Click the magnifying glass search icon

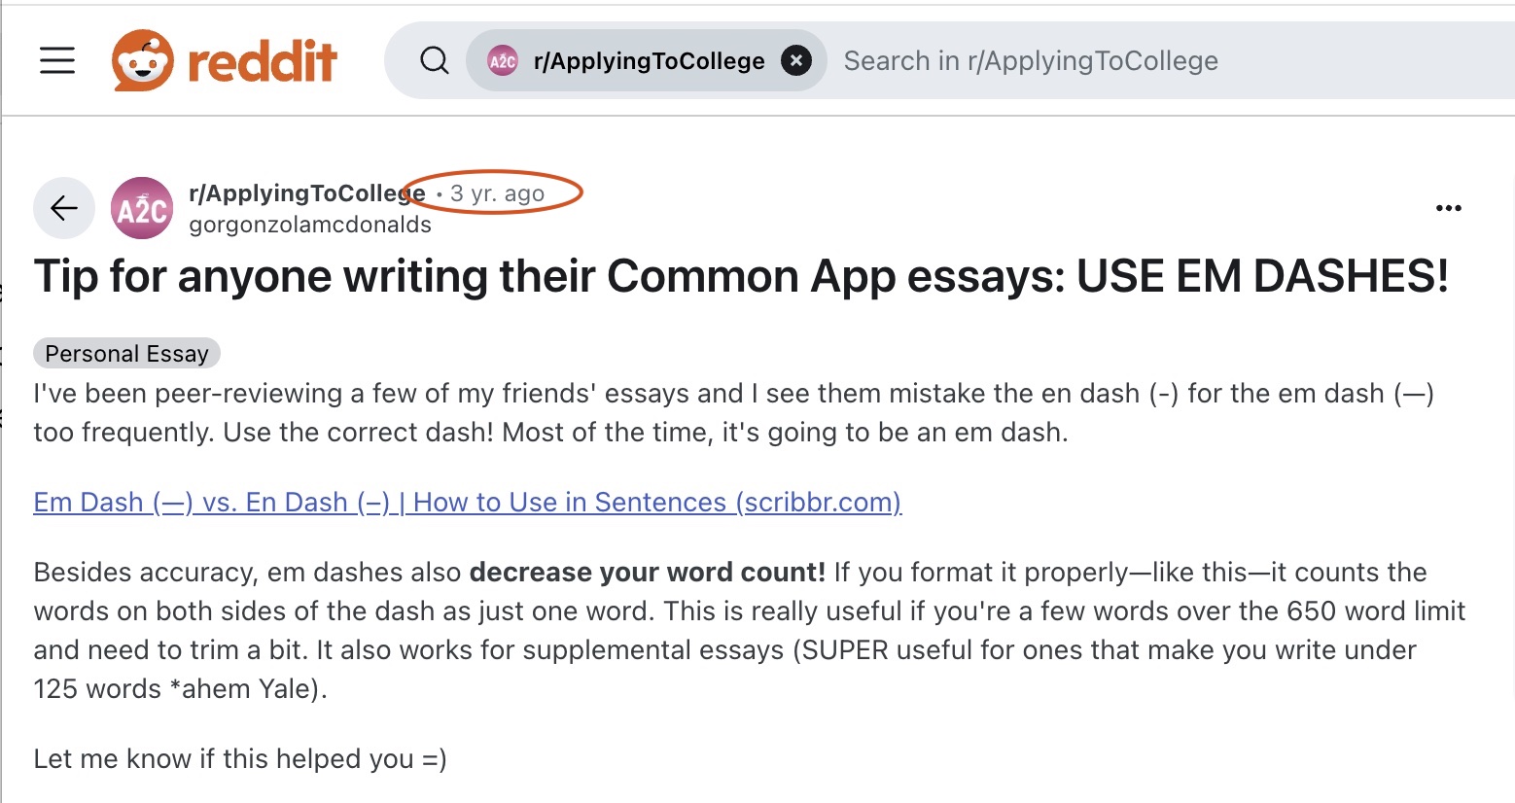[434, 60]
